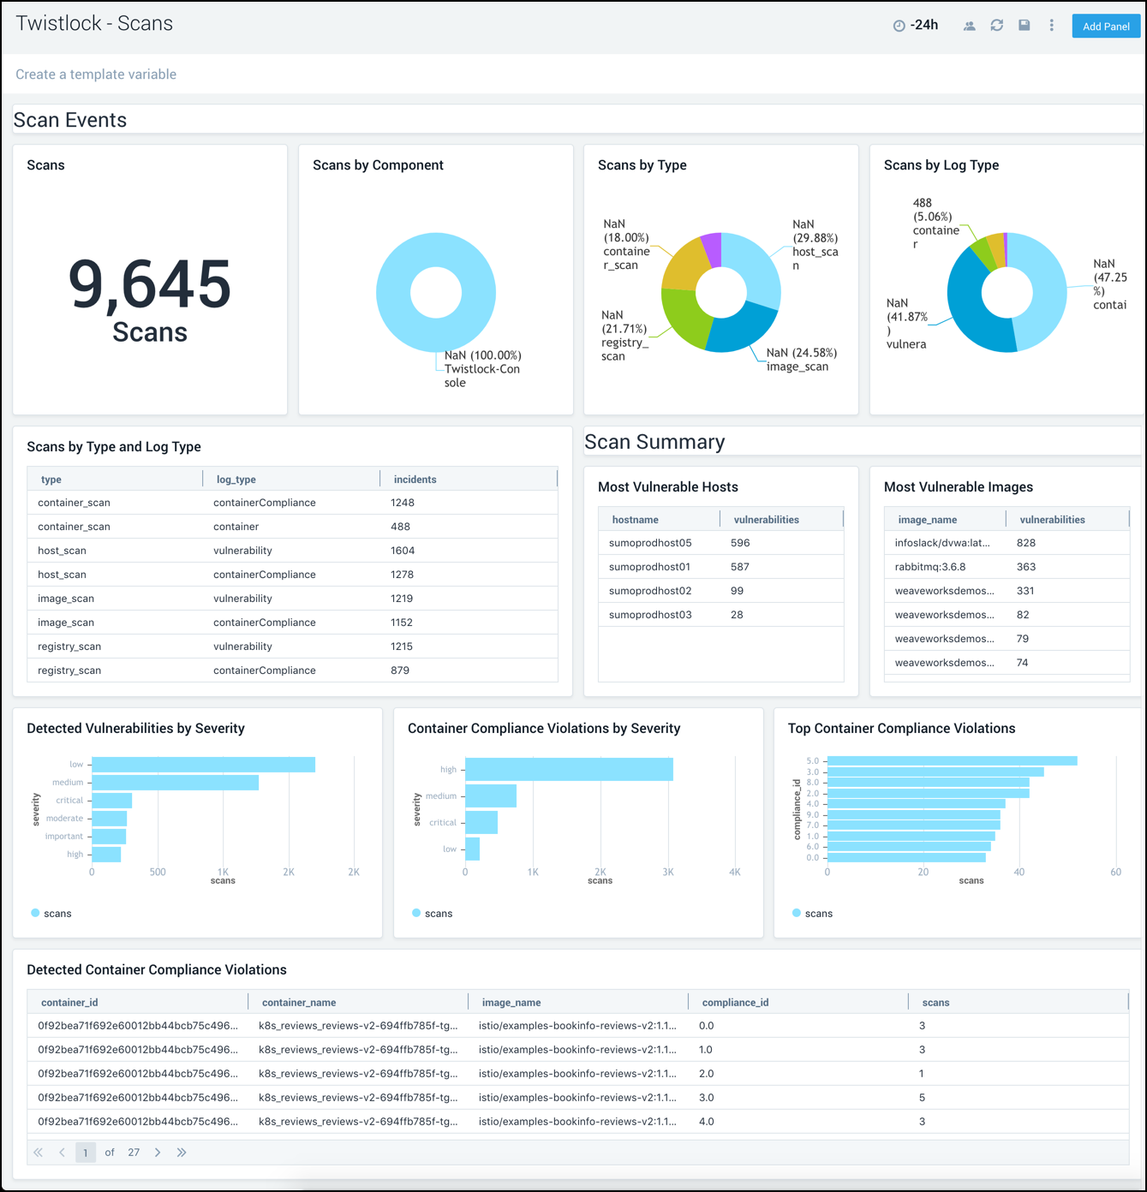Screen dimensions: 1147x1192
Task: Click the Add Panel button
Action: [1106, 26]
